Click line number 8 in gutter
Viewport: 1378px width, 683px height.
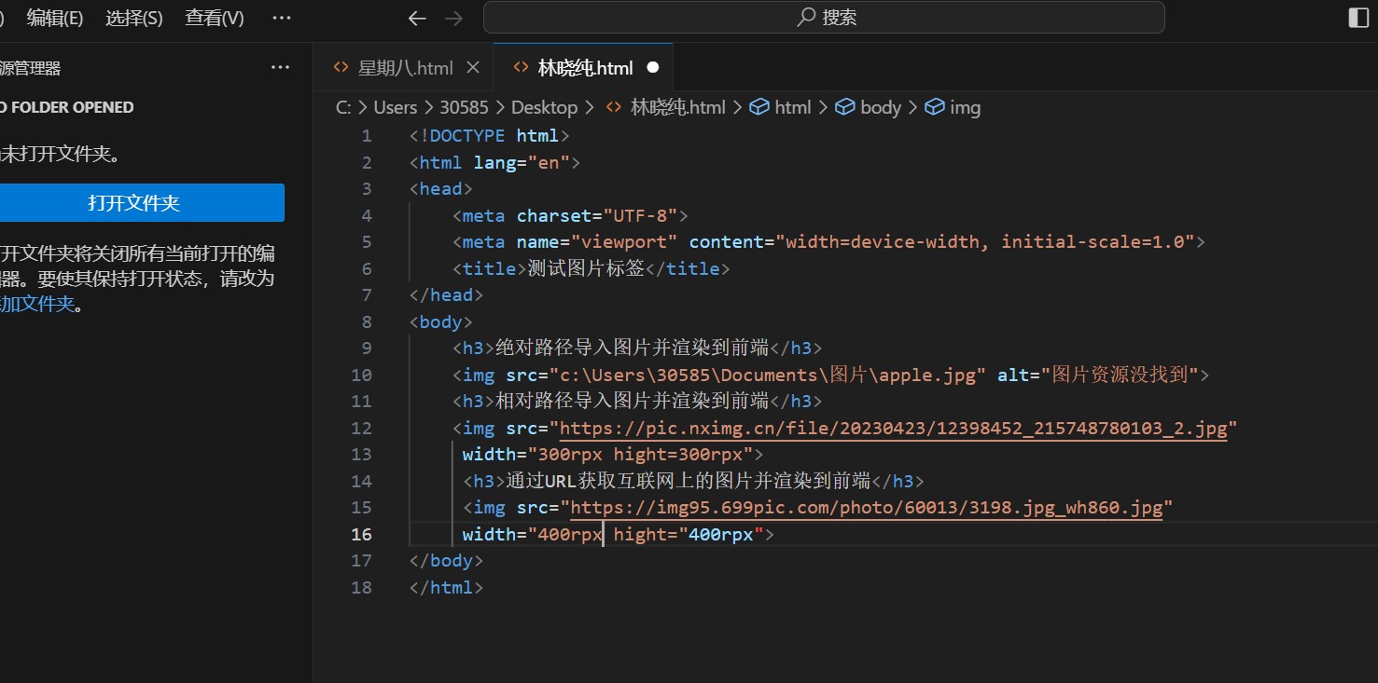(367, 321)
